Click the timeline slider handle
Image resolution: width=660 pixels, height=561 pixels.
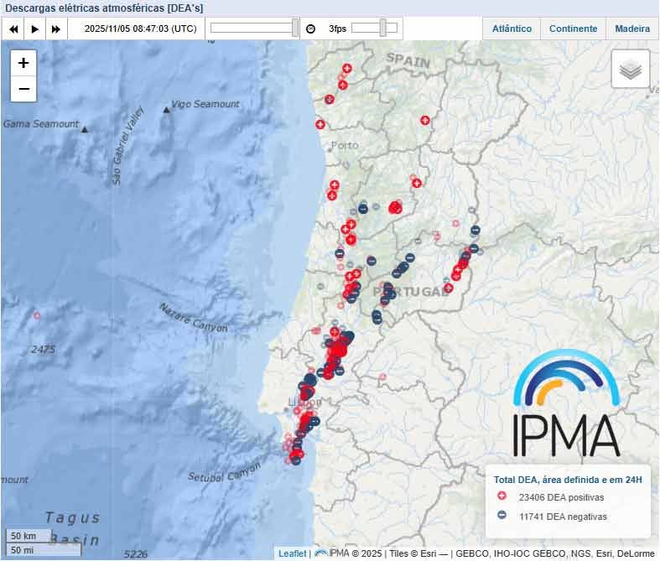click(295, 28)
